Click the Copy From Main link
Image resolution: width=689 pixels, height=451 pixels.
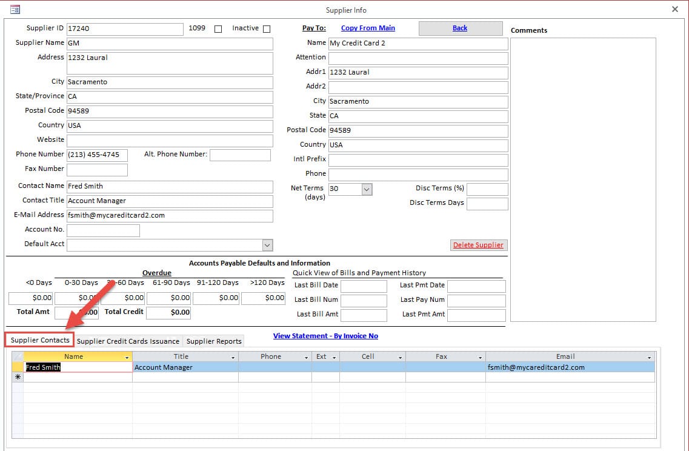click(x=368, y=28)
